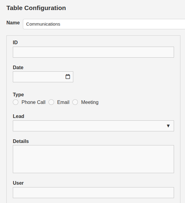Screen dimensions: 185x203
Task: Click the "Meeting" option label text
Action: [90, 102]
